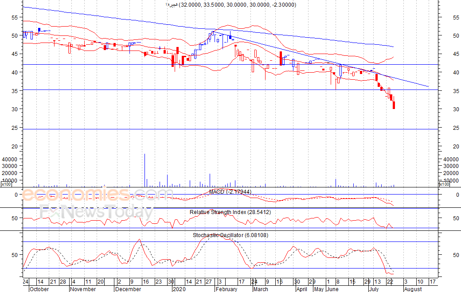
Task: Select the August month label
Action: (413, 289)
